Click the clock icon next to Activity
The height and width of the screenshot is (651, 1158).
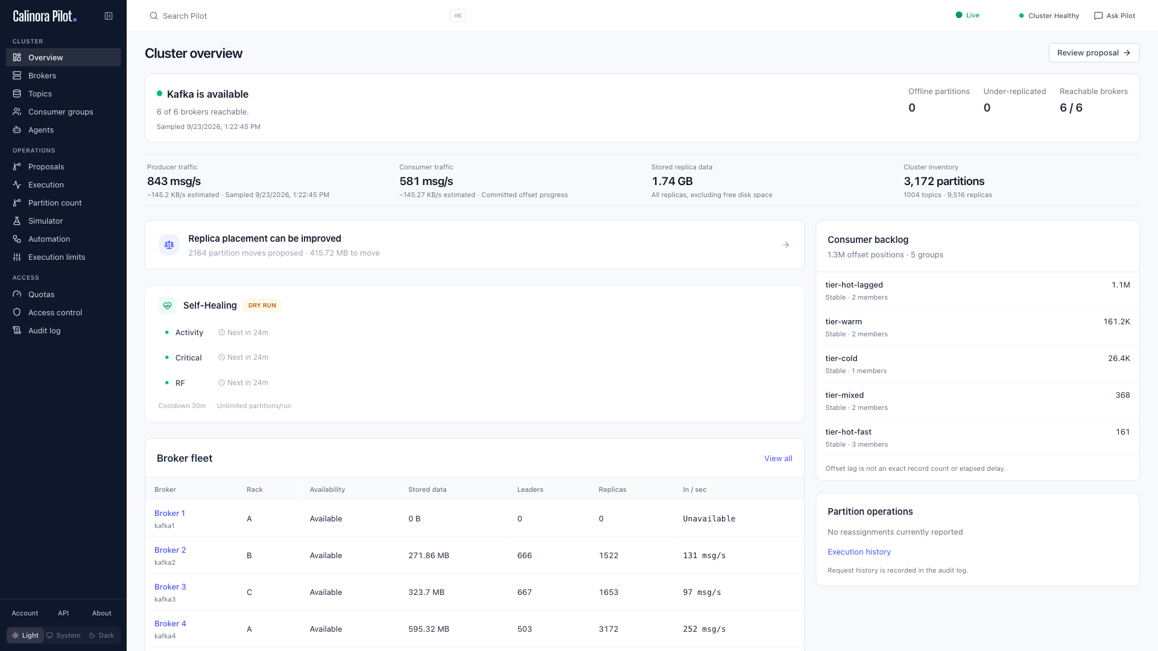pos(221,332)
